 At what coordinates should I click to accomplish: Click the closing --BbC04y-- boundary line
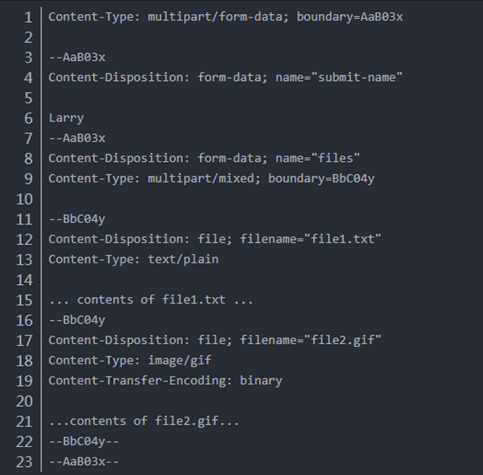(84, 441)
